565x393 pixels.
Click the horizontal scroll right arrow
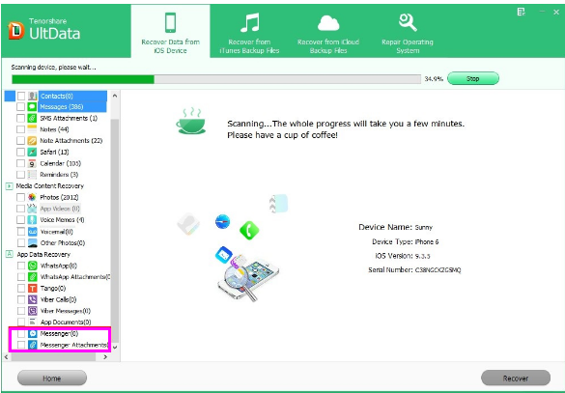[x=105, y=357]
